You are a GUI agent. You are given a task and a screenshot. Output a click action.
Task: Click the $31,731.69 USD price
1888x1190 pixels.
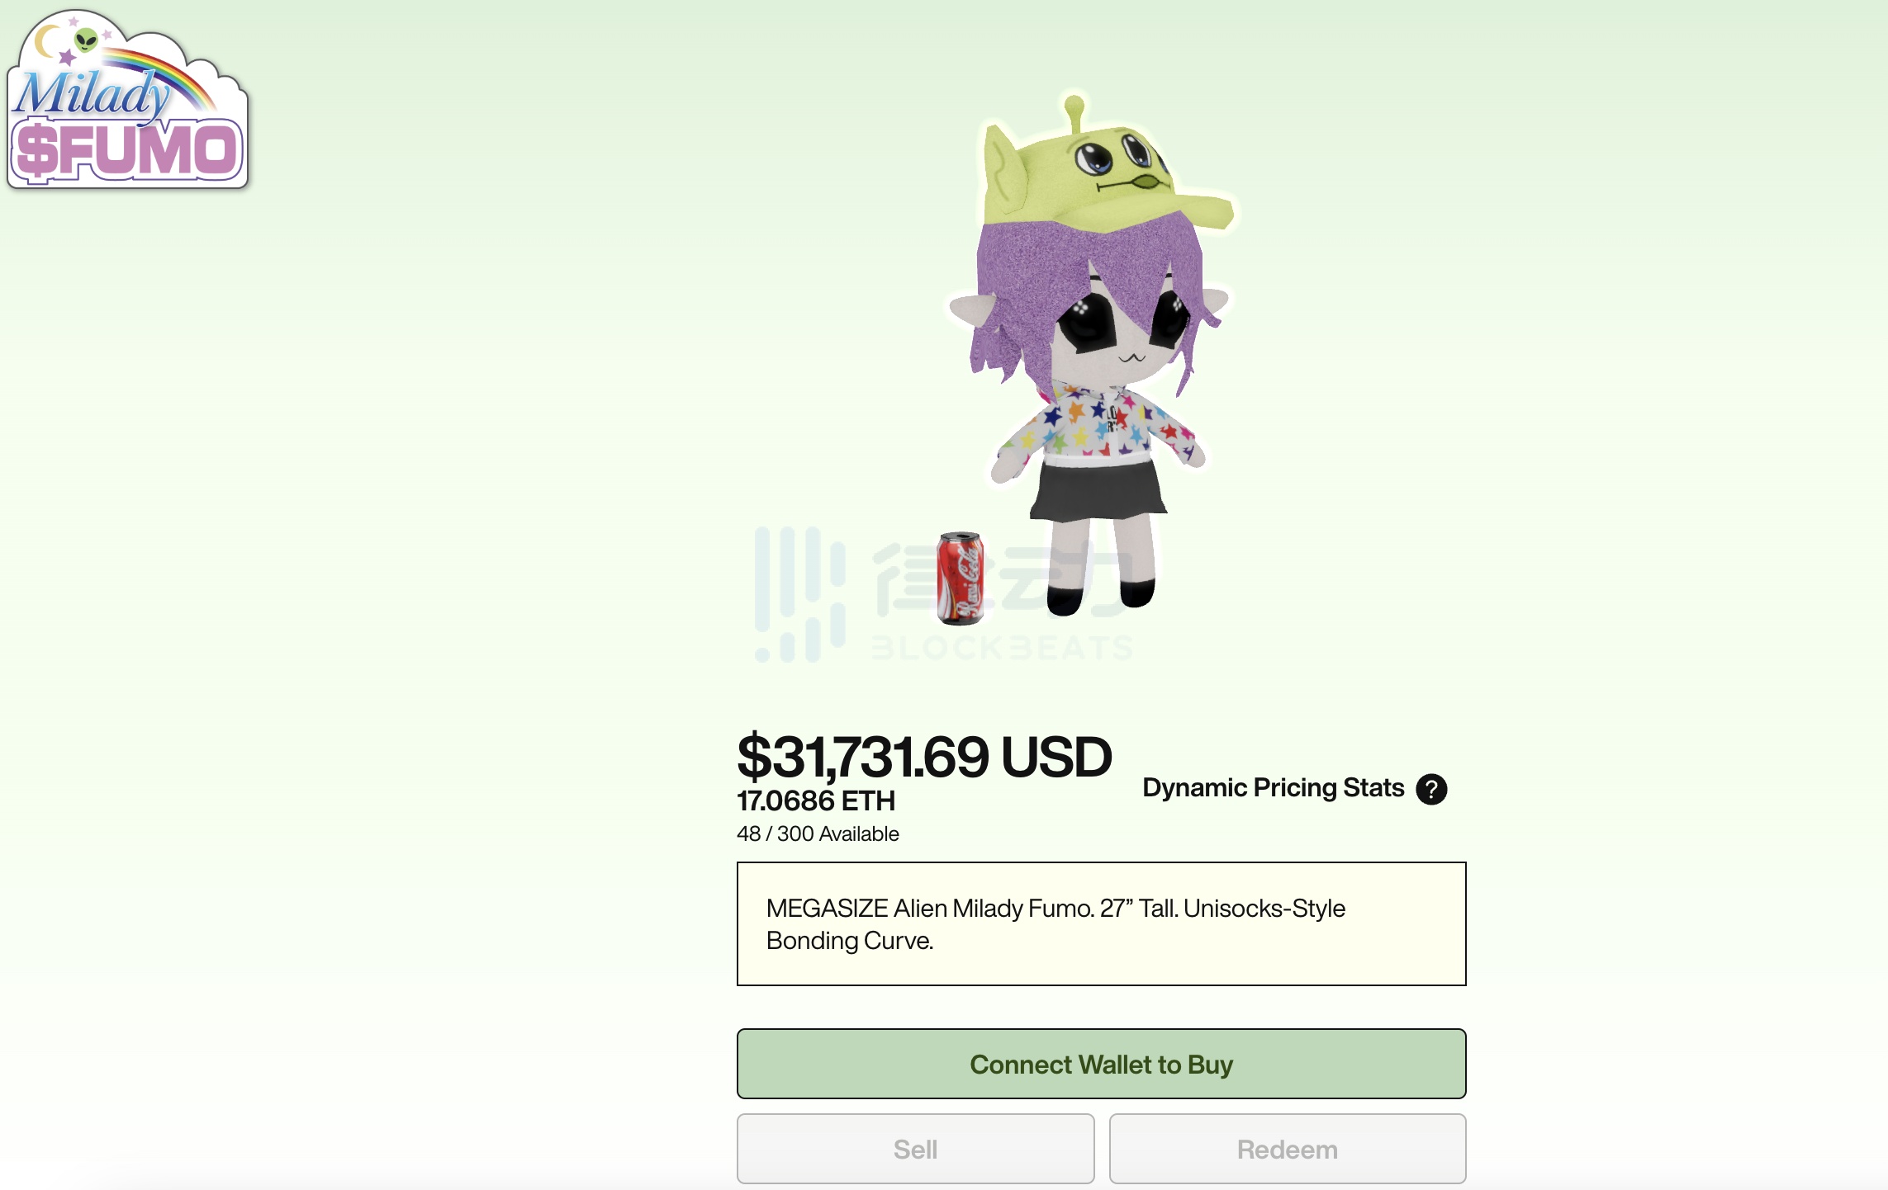click(923, 757)
